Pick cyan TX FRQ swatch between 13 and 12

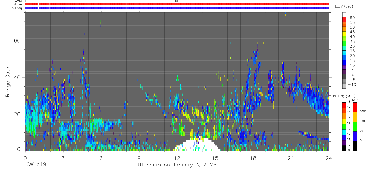point(344,132)
